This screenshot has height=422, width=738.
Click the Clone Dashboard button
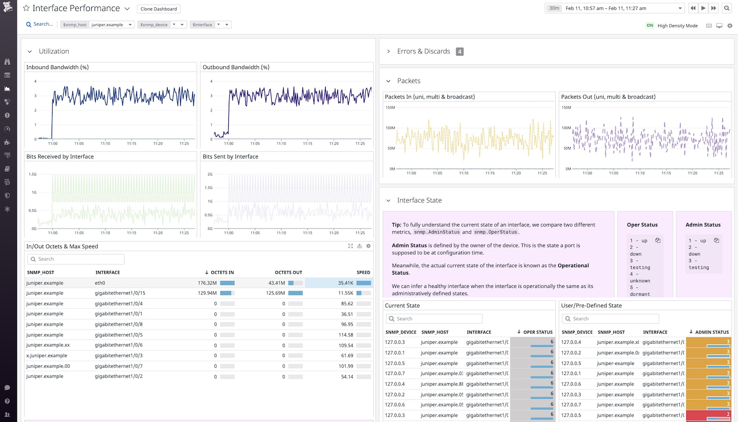coord(158,8)
